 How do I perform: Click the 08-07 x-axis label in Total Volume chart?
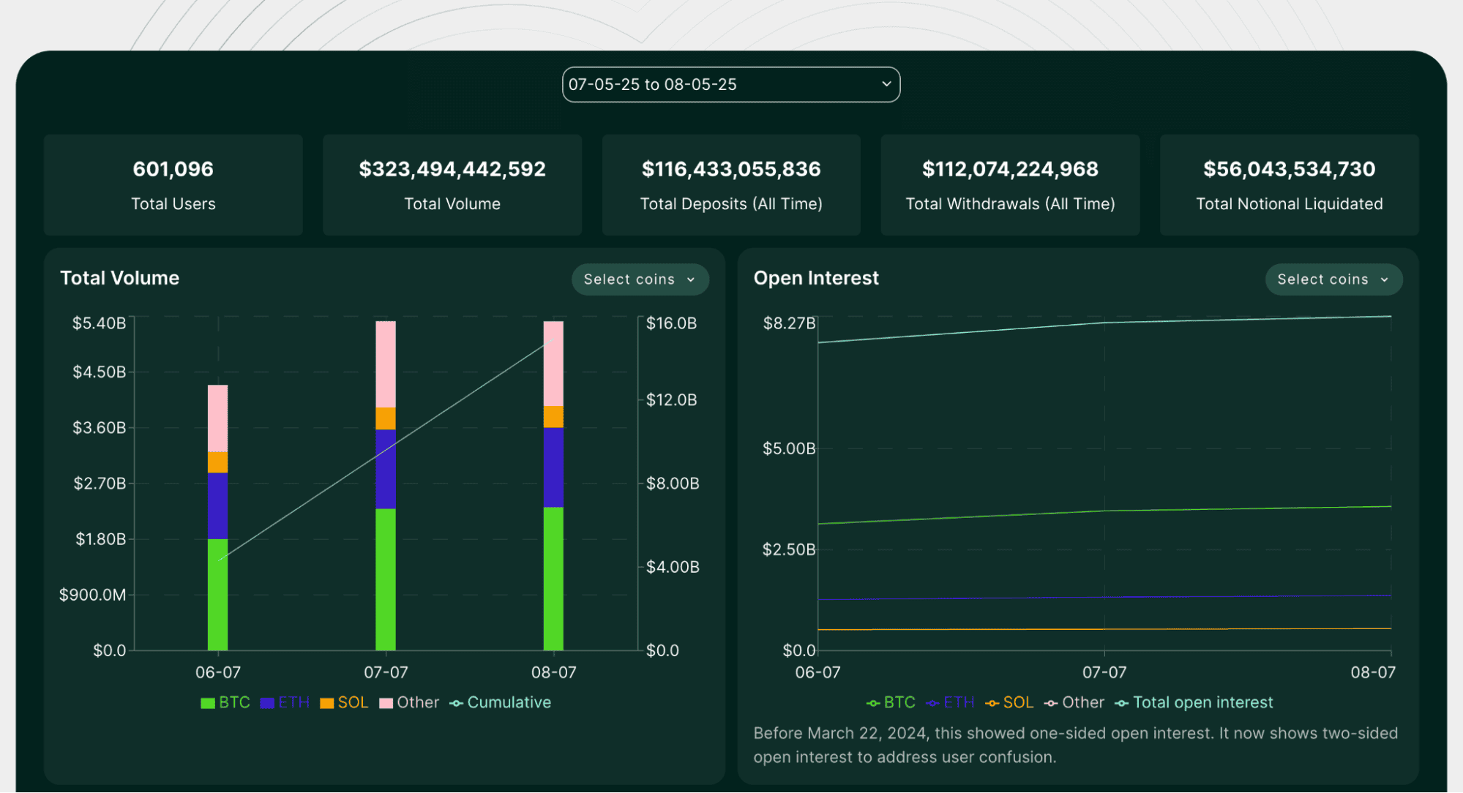(553, 672)
